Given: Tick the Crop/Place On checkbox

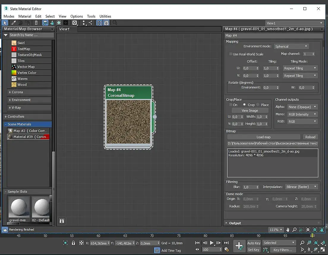Looking at the screenshot, I should pos(231,105).
